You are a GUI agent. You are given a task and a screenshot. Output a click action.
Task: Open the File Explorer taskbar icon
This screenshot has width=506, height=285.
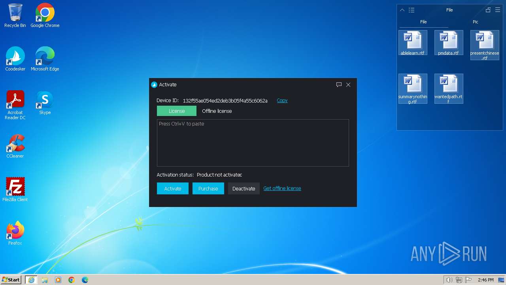[x=45, y=280]
